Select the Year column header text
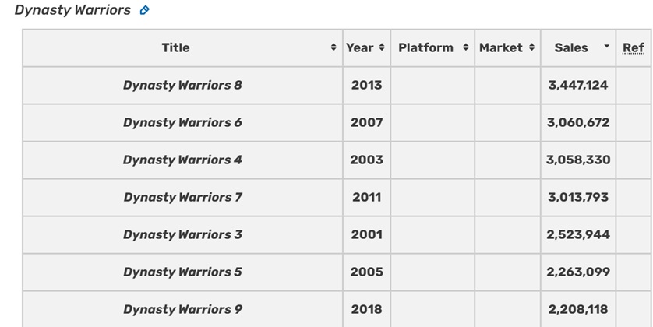The image size is (653, 327). click(360, 47)
